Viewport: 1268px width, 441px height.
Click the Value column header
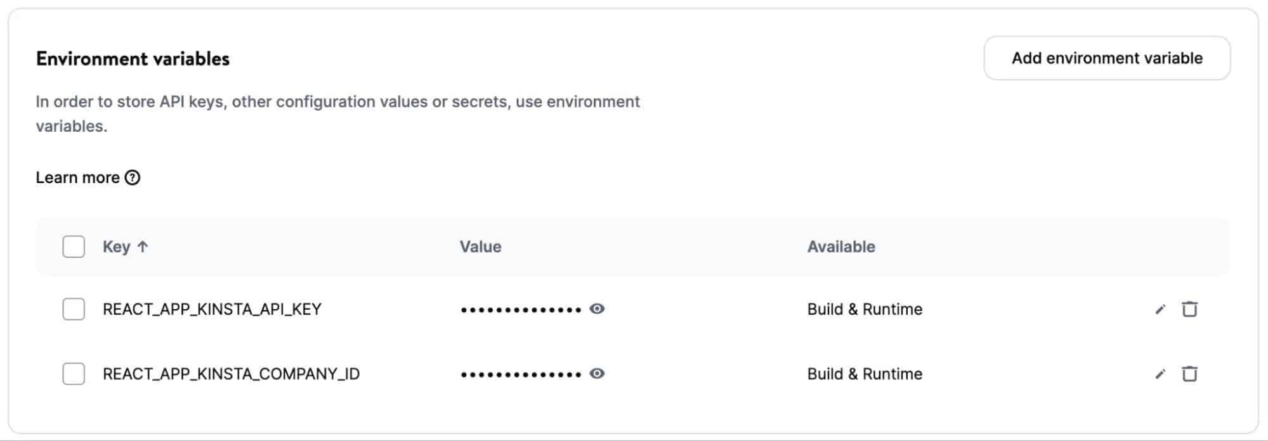(481, 246)
